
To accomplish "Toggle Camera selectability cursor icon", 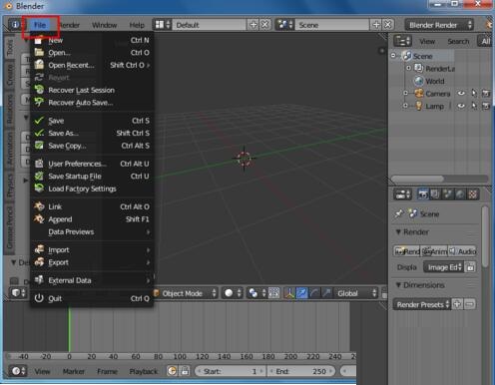I will (x=474, y=94).
